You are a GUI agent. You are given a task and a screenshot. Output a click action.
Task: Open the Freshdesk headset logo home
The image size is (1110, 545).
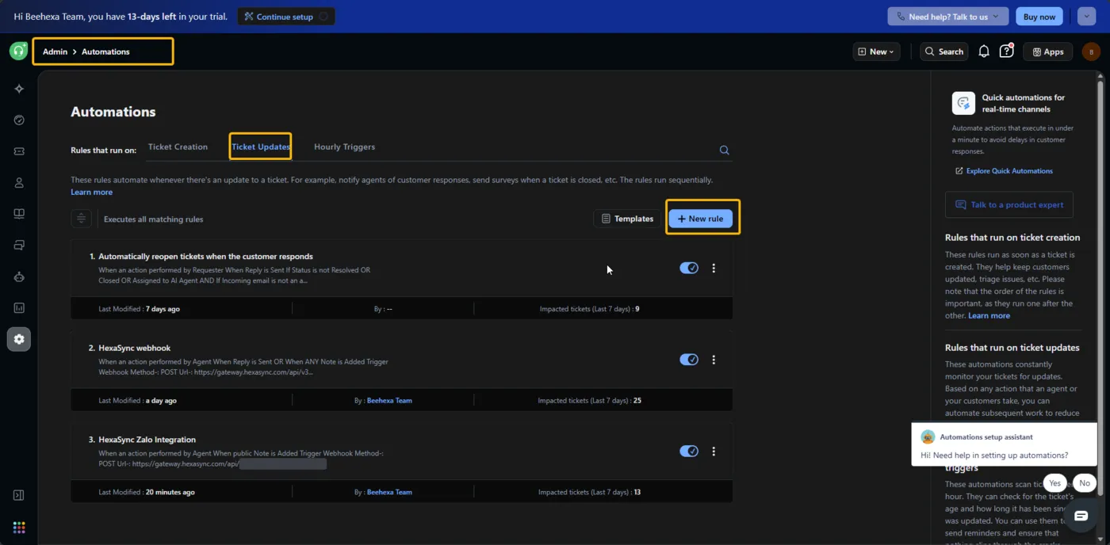point(18,51)
